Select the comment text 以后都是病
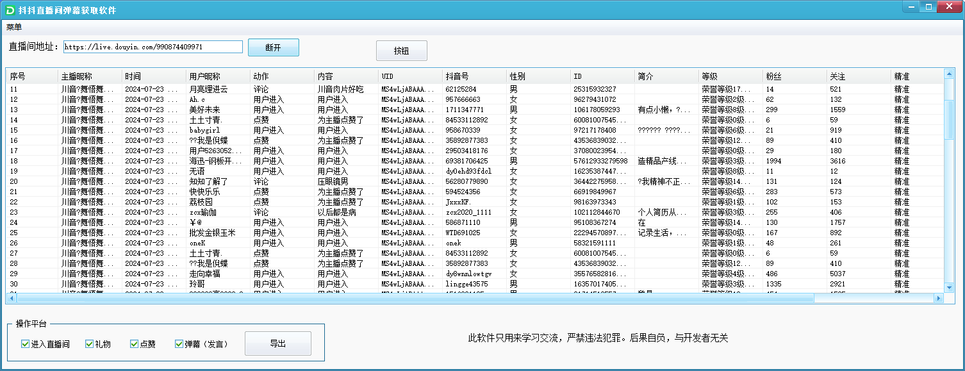This screenshot has height=371, width=965. click(336, 212)
